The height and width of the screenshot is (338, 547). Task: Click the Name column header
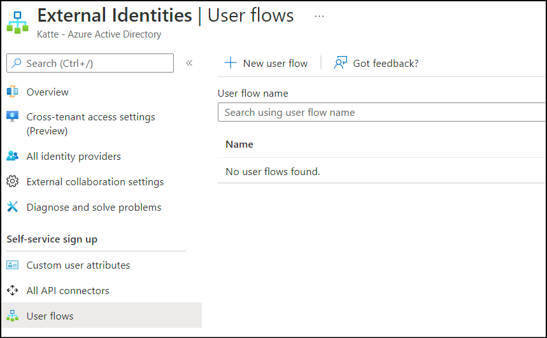(239, 144)
